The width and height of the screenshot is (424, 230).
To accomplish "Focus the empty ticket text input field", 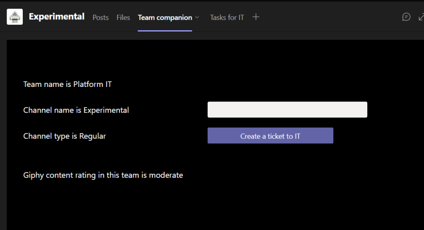I will [287, 110].
